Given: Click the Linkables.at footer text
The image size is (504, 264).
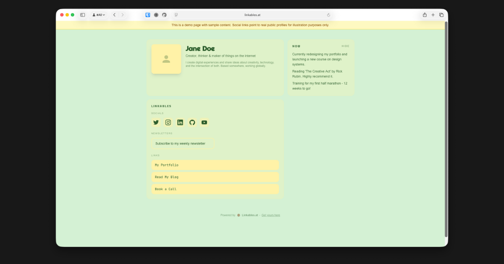Looking at the screenshot, I should click(250, 215).
